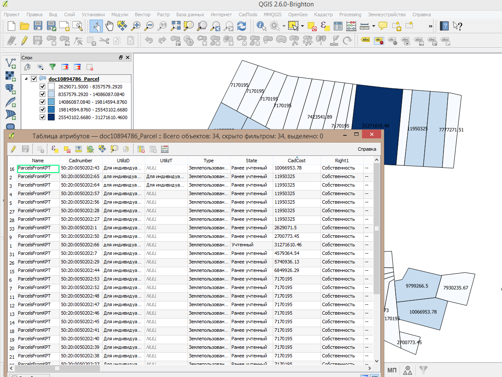Collapse the doc10894786_Parcel layer tree
502x377 pixels.
click(x=26, y=79)
